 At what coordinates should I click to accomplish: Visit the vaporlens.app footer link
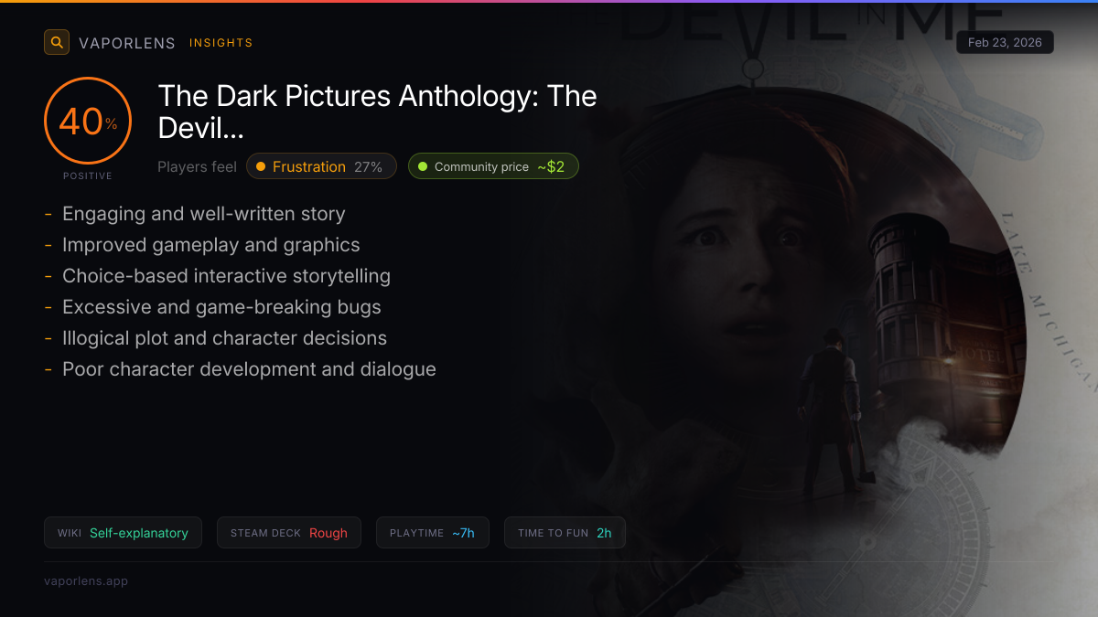point(86,580)
